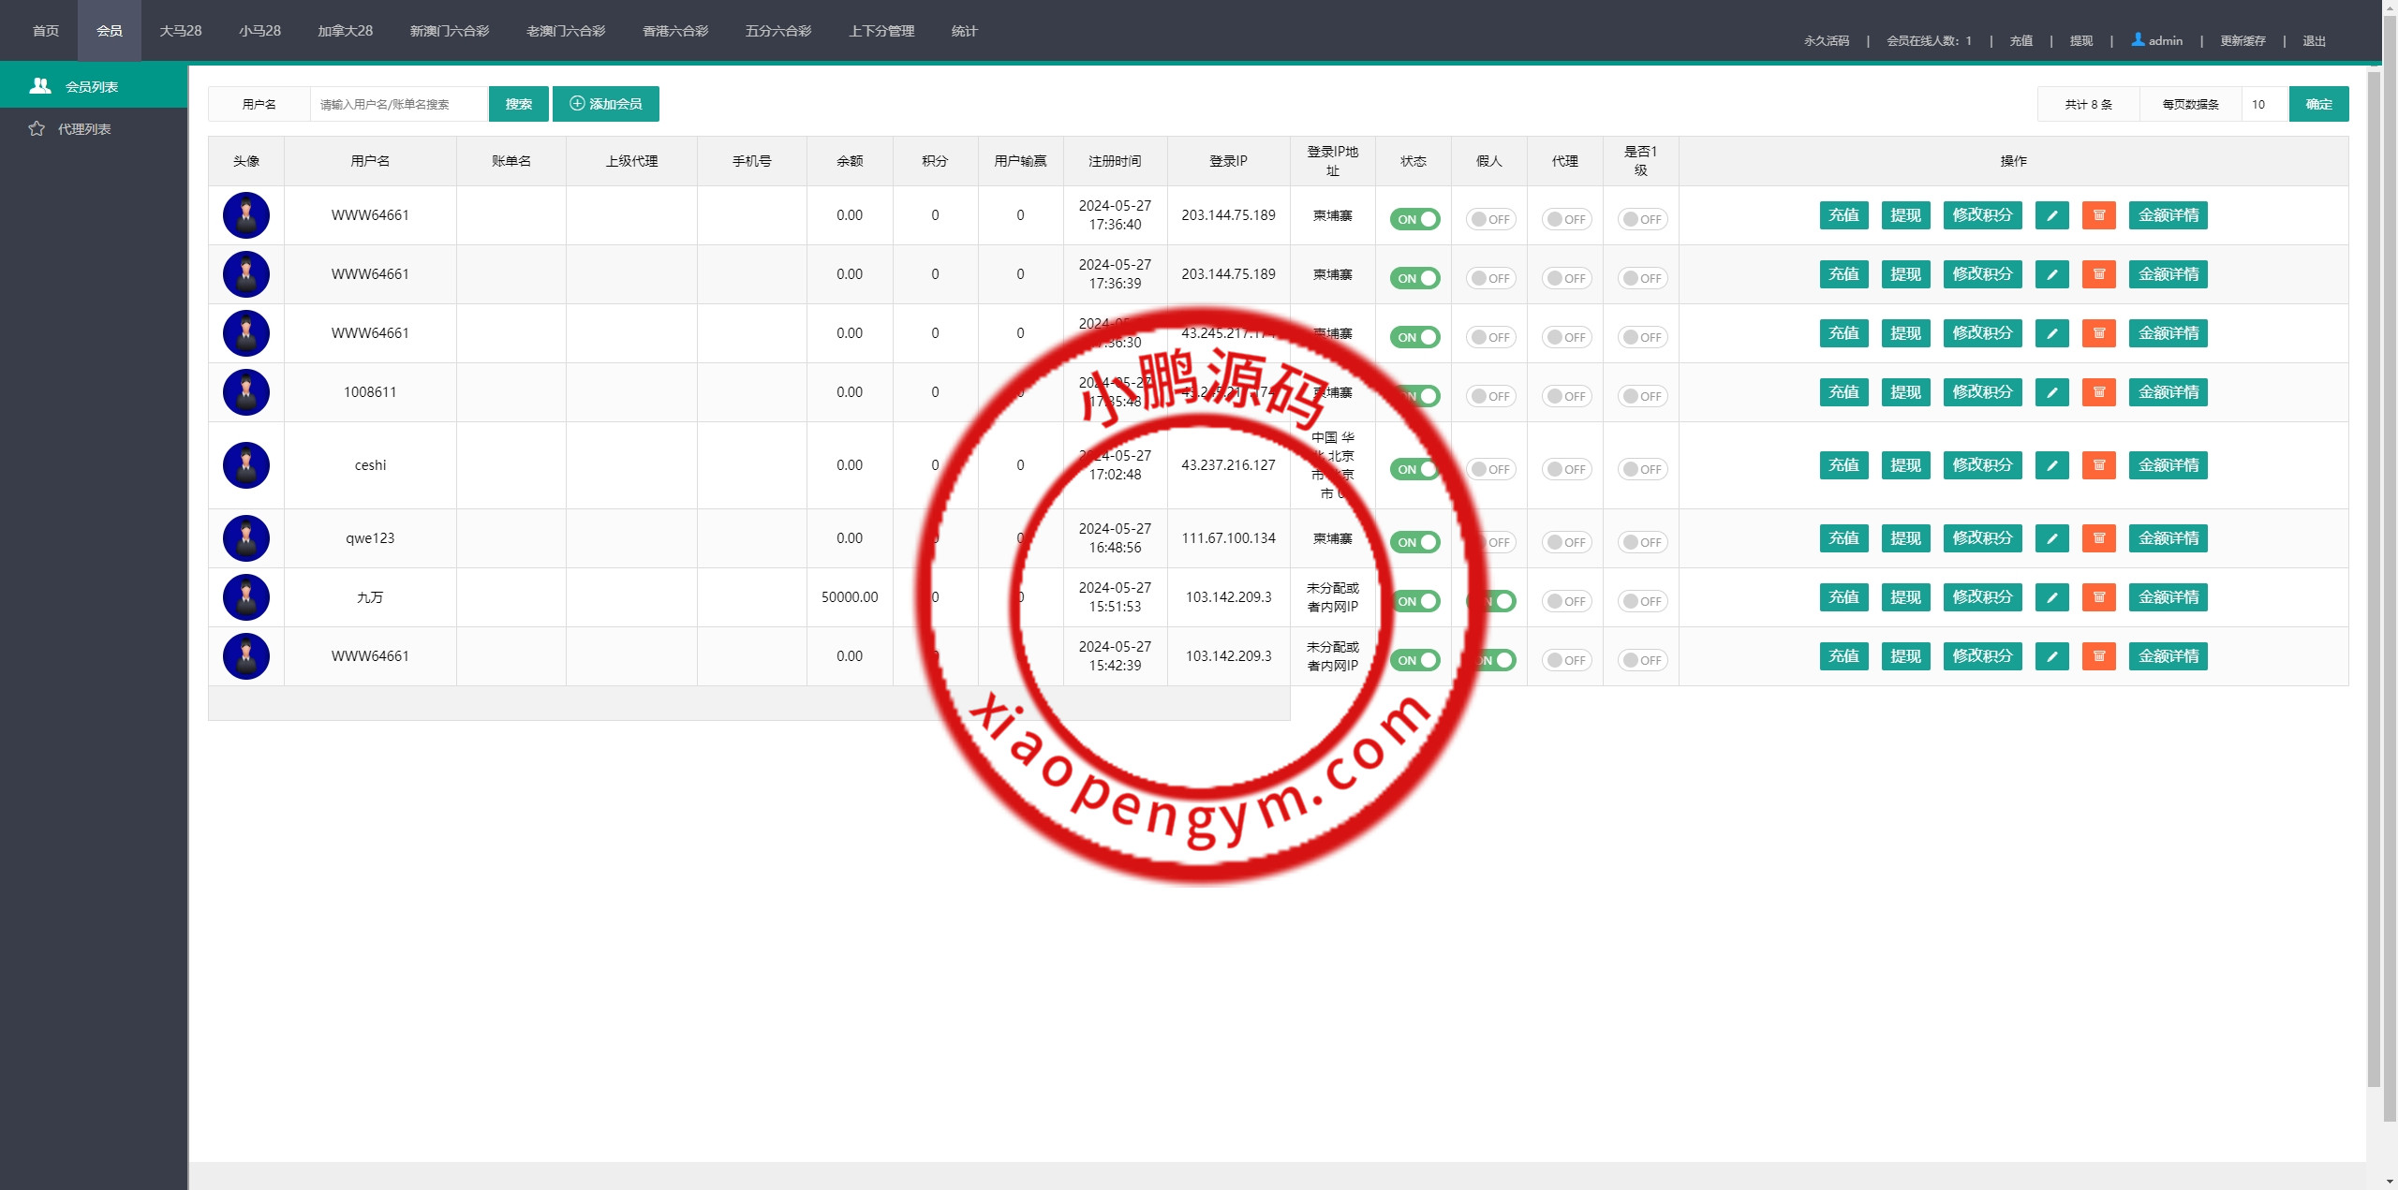
Task: Click the avatar image of user ceshi
Action: pos(246,465)
